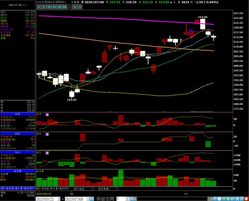
Task: Click the 10K axis label in volume panel
Action: pyautogui.click(x=236, y=175)
